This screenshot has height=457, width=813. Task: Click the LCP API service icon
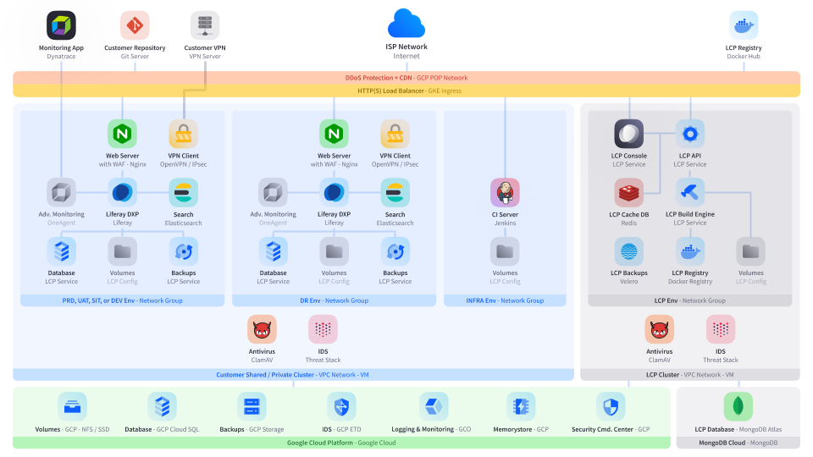pyautogui.click(x=690, y=134)
